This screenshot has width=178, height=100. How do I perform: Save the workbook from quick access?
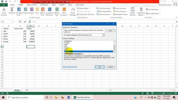click(x=6, y=2)
